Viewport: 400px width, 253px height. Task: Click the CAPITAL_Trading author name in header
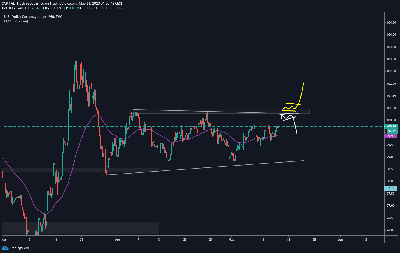(x=15, y=3)
